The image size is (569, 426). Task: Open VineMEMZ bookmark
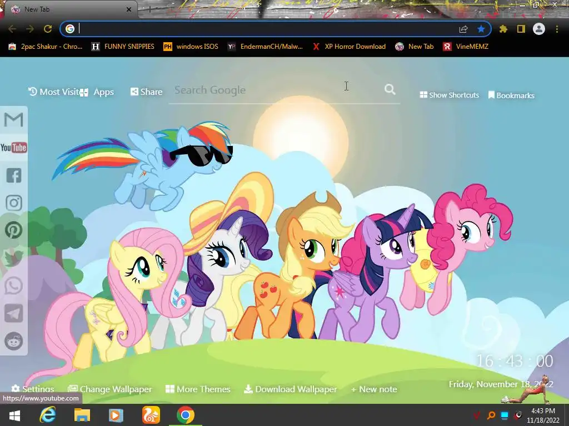[x=466, y=47]
